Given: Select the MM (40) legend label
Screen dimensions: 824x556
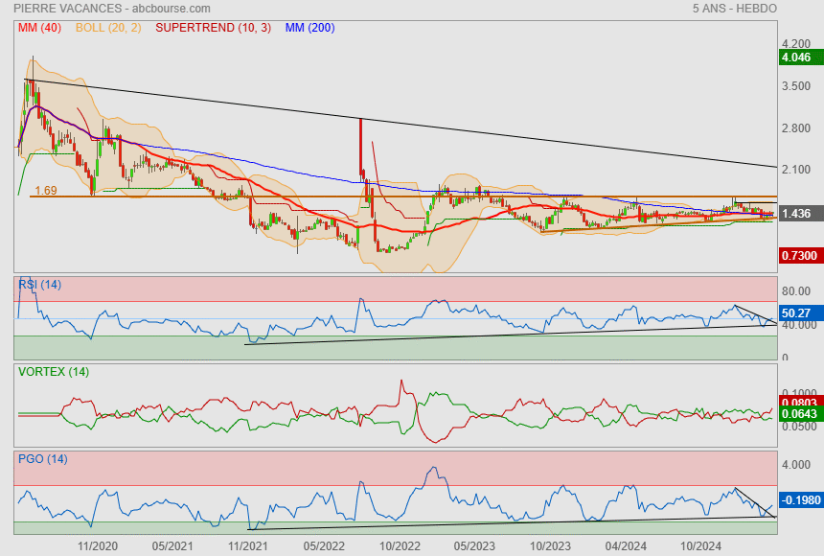Looking at the screenshot, I should [39, 28].
